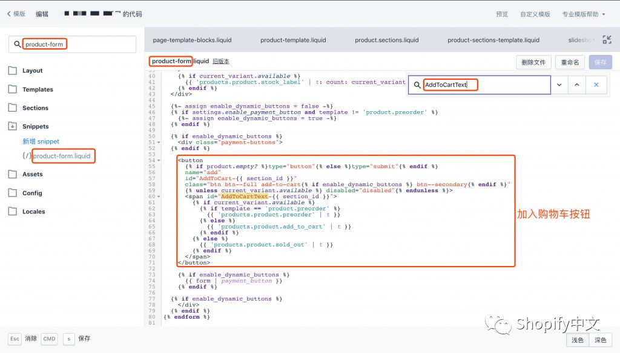Collapse the open Snippets folder

point(12,126)
